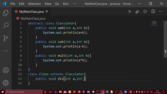
Task: Open the Go menu
Action: (x=57, y=4)
